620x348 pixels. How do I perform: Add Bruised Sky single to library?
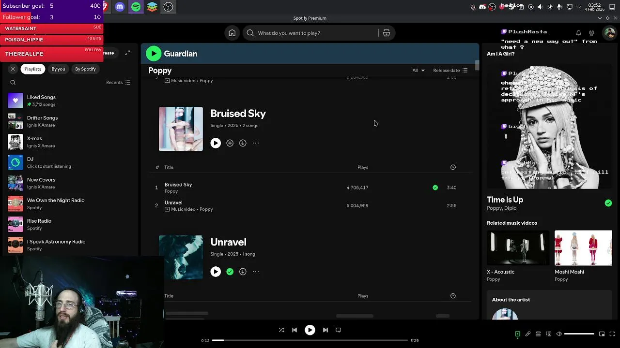pyautogui.click(x=230, y=143)
